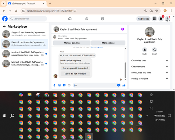Viewport: 175px width, 140px height.
Task: Choose a GIF in chat
Action: click(x=69, y=85)
